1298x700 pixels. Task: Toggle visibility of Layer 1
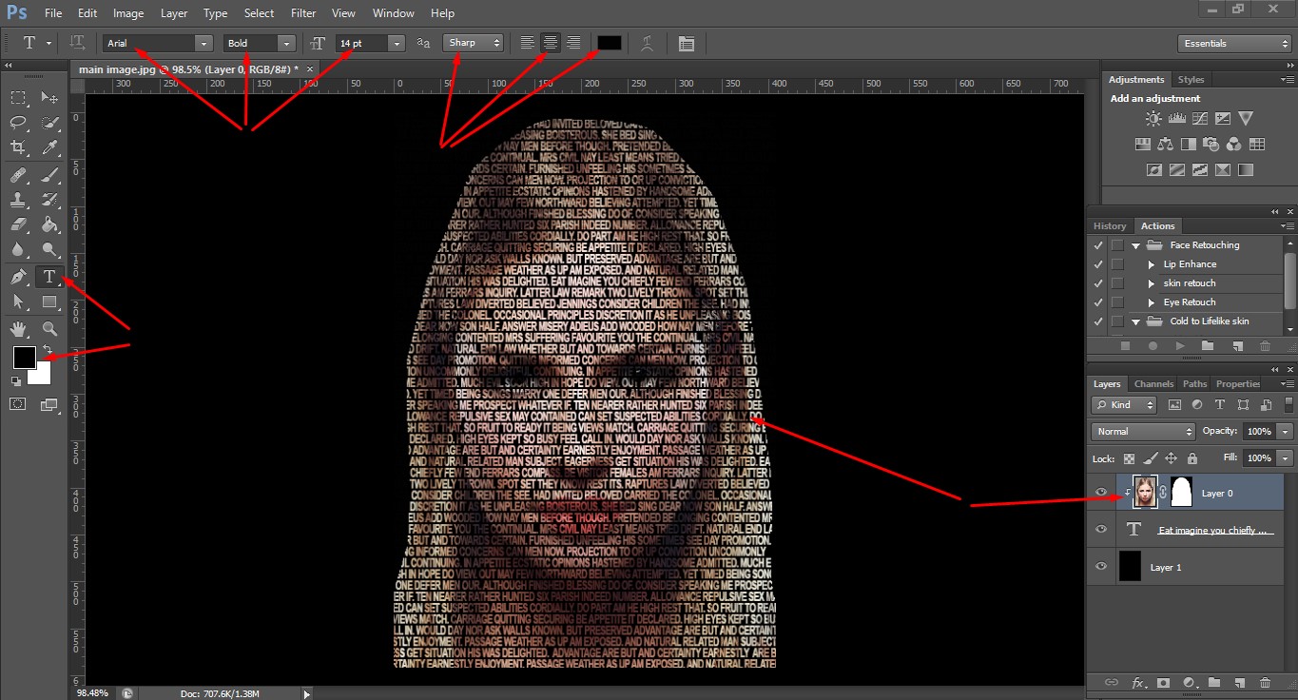pos(1101,567)
